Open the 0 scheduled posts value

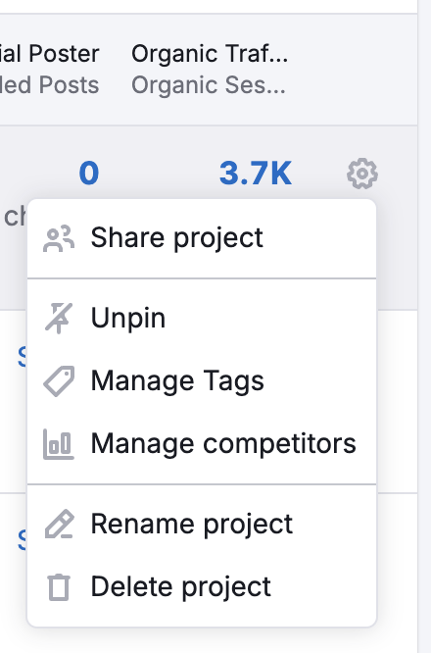(x=89, y=174)
